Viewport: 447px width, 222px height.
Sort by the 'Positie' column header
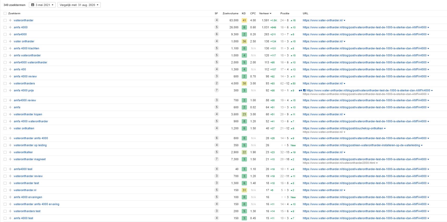pyautogui.click(x=285, y=13)
